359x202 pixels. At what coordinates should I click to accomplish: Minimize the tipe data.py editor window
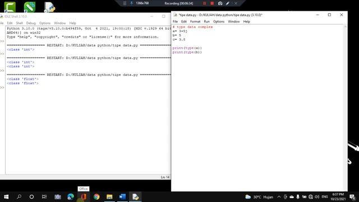tap(317, 15)
